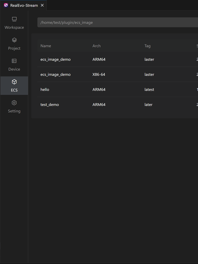This screenshot has height=264, width=198.
Task: Select the test_demo image name
Action: (50, 104)
